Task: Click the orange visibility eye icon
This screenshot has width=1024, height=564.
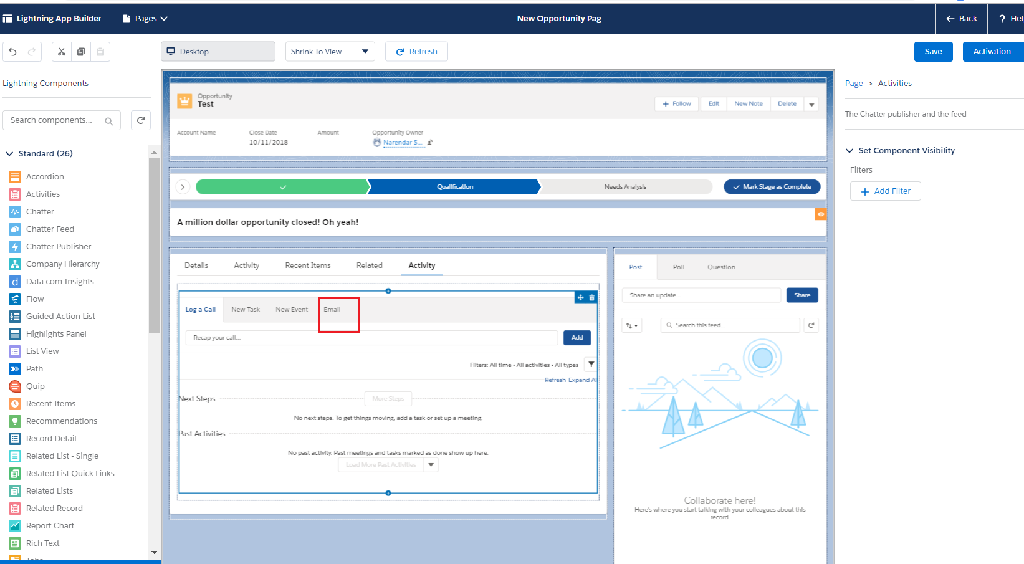Action: point(821,214)
